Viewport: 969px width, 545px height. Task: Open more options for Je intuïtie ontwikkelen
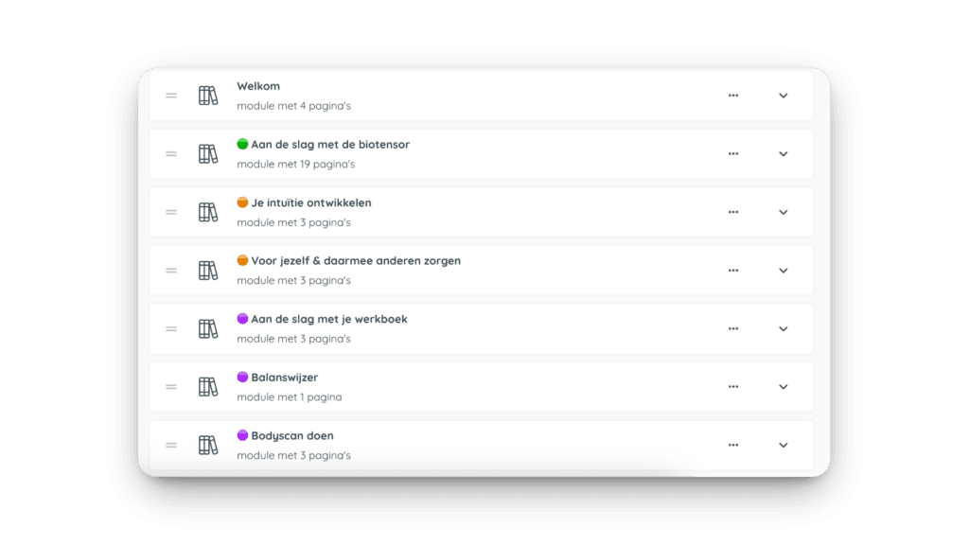point(733,212)
